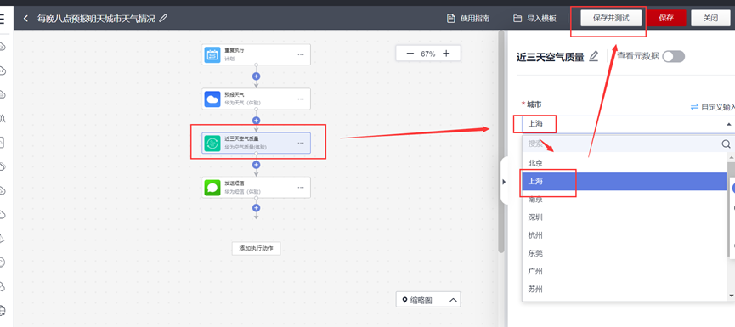Select the 发送短信 message node icon

[x=212, y=188]
